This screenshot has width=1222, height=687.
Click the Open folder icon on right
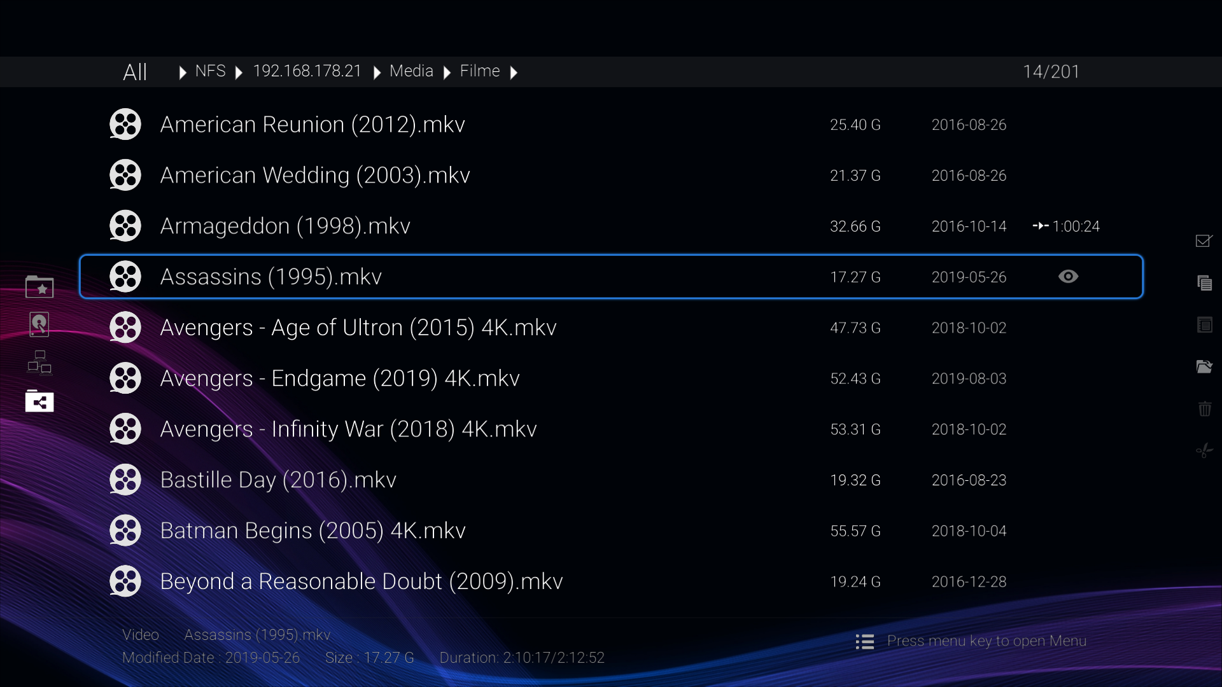click(1204, 366)
